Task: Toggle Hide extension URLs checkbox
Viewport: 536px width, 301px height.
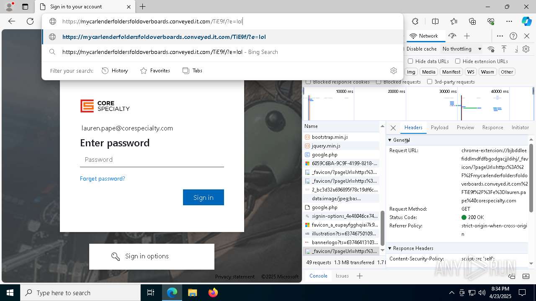Action: [458, 61]
